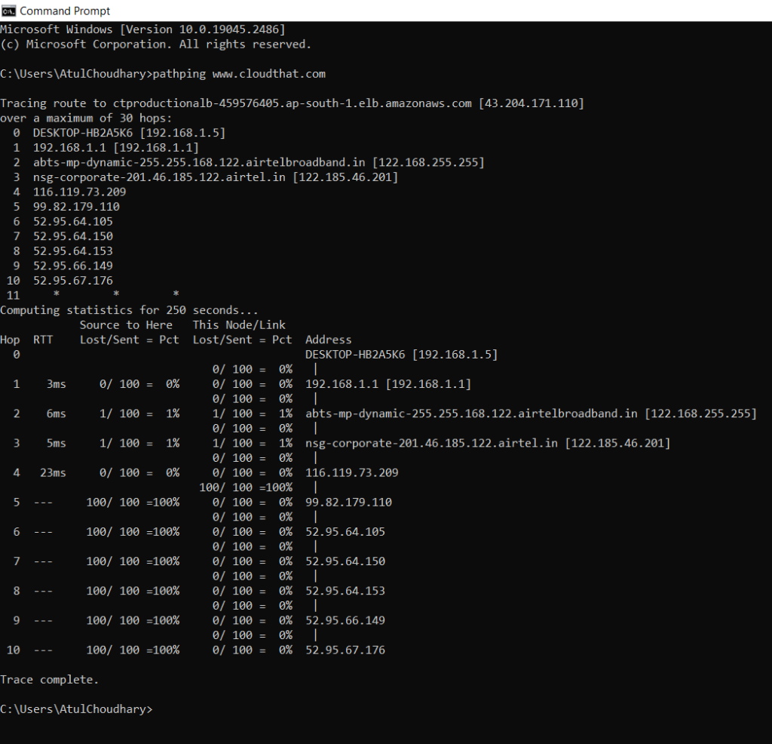Click the Command Prompt icon in title bar
Screen dimensions: 772x744
pos(9,11)
